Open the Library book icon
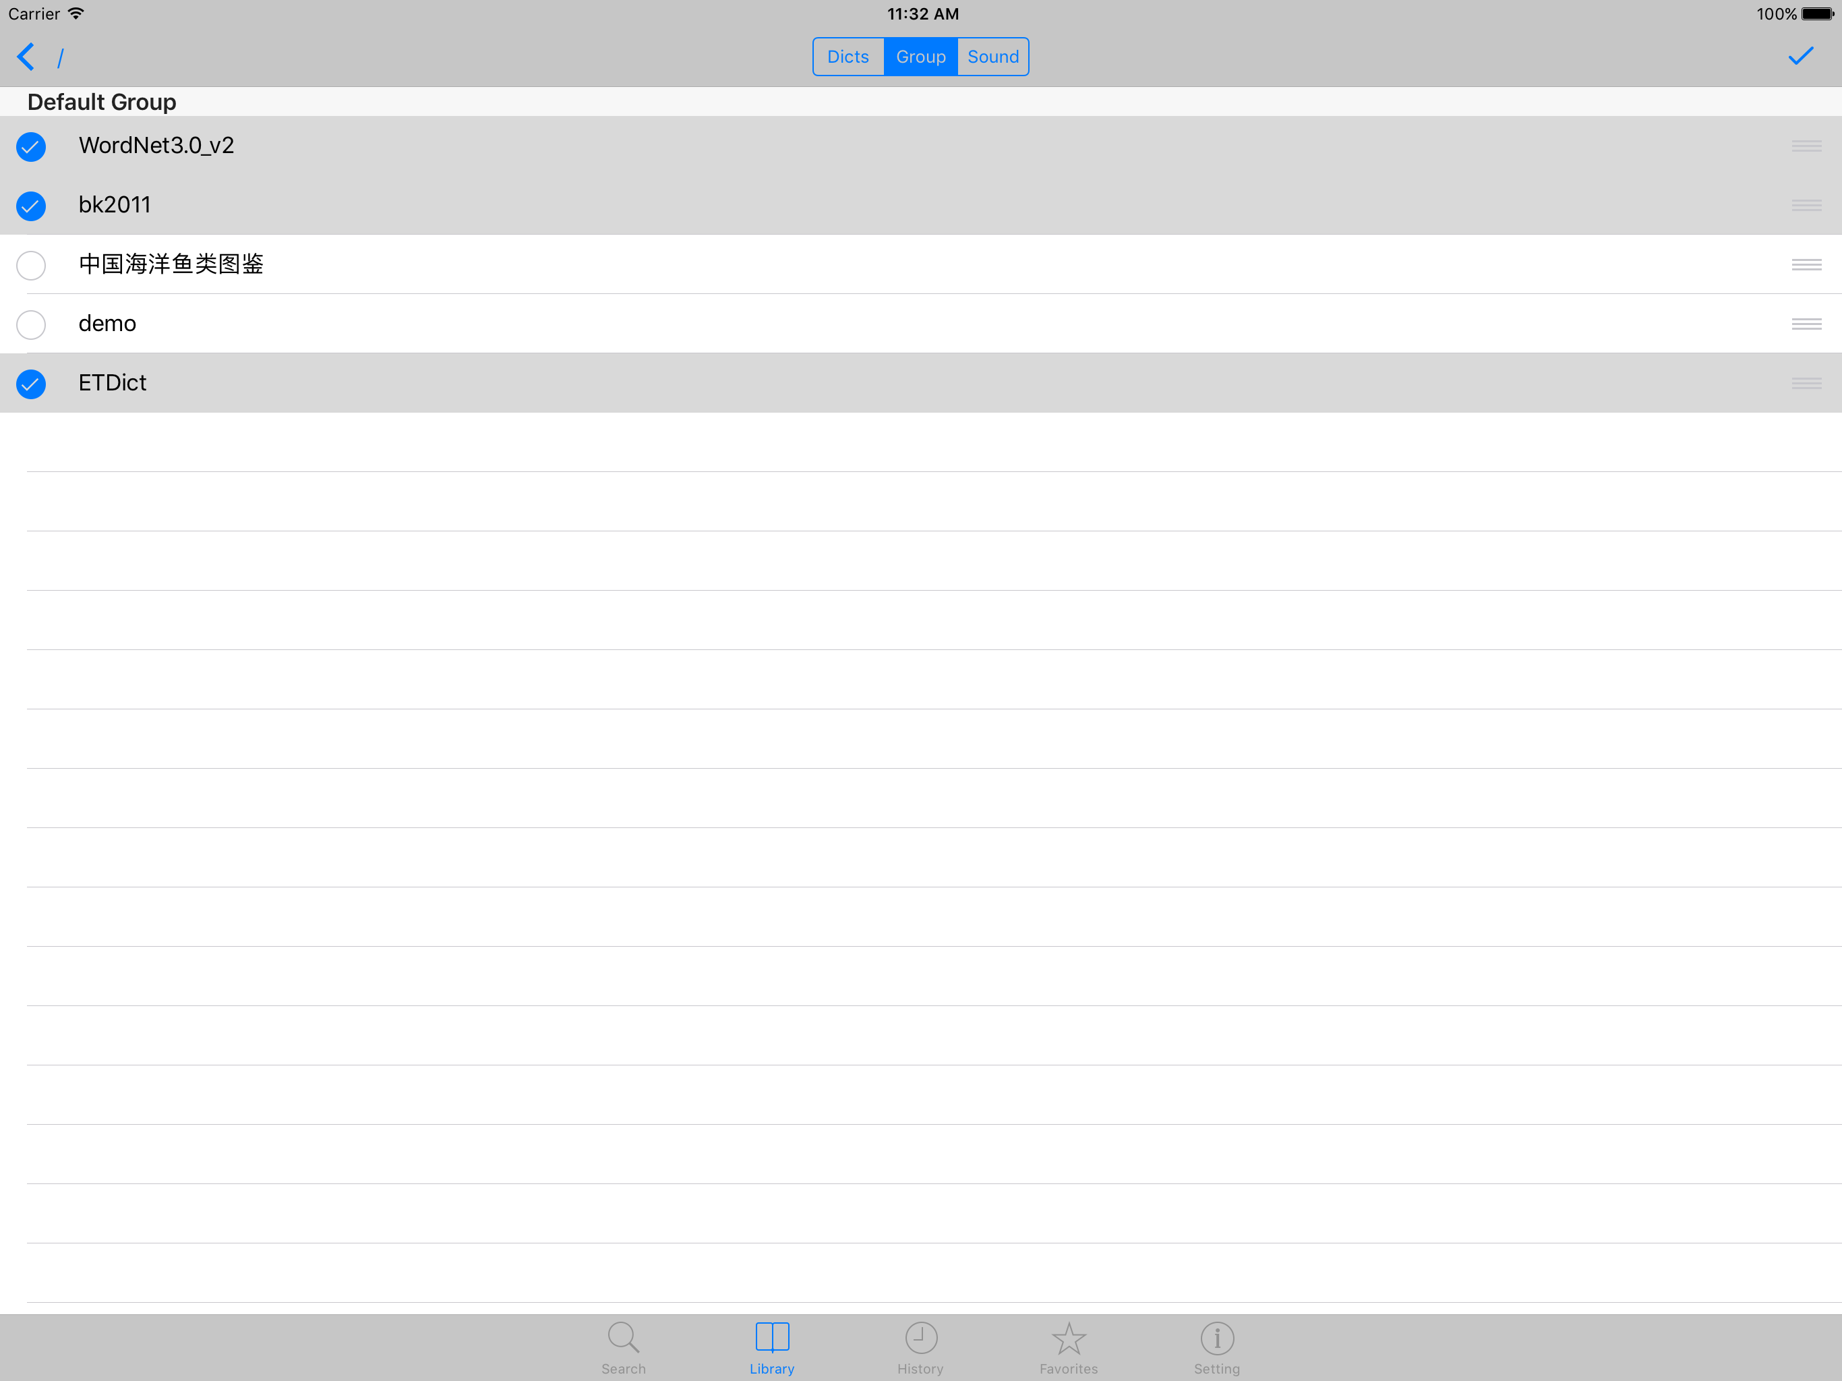 click(771, 1338)
